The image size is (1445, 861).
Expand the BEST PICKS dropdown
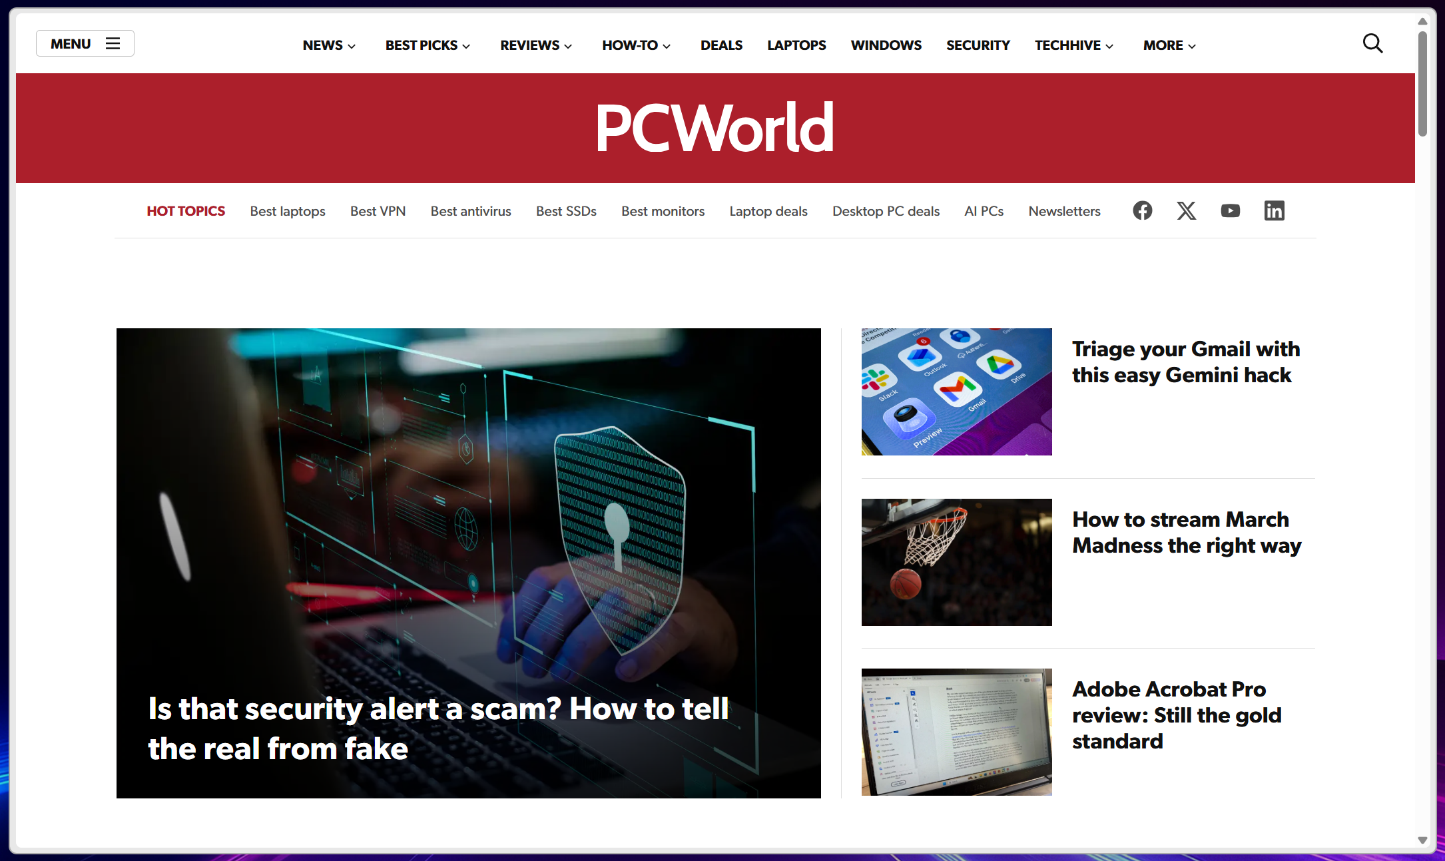[x=428, y=45]
